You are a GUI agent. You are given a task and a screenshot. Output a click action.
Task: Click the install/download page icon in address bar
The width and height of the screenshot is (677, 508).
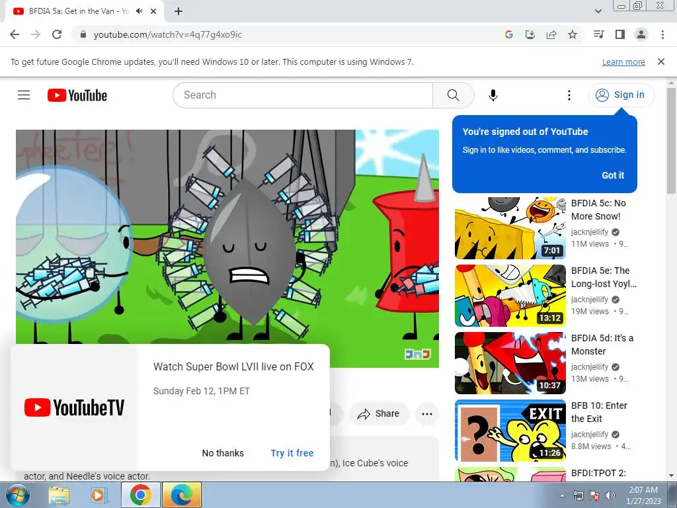530,34
